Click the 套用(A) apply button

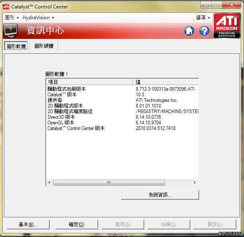(x=123, y=225)
